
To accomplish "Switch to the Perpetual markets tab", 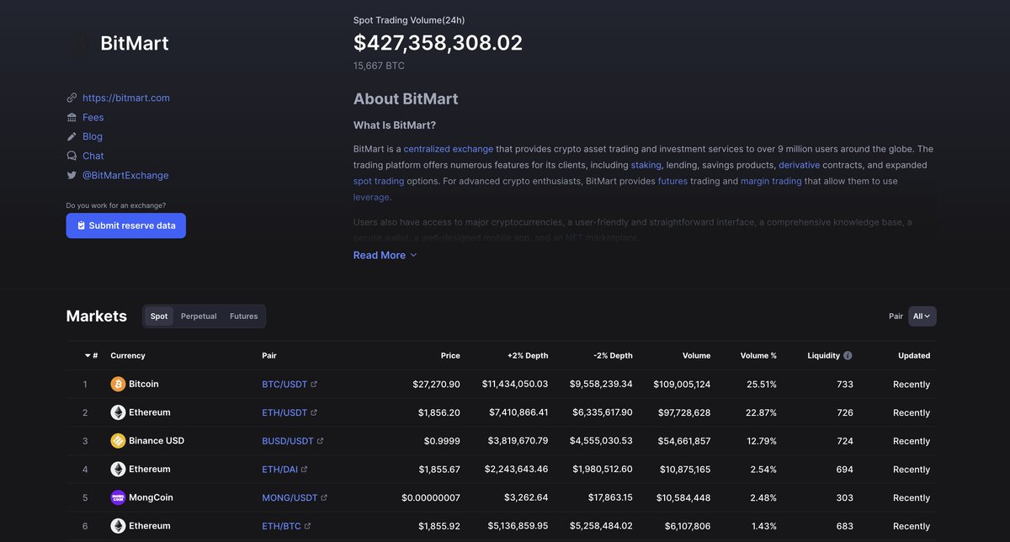I will [x=198, y=316].
